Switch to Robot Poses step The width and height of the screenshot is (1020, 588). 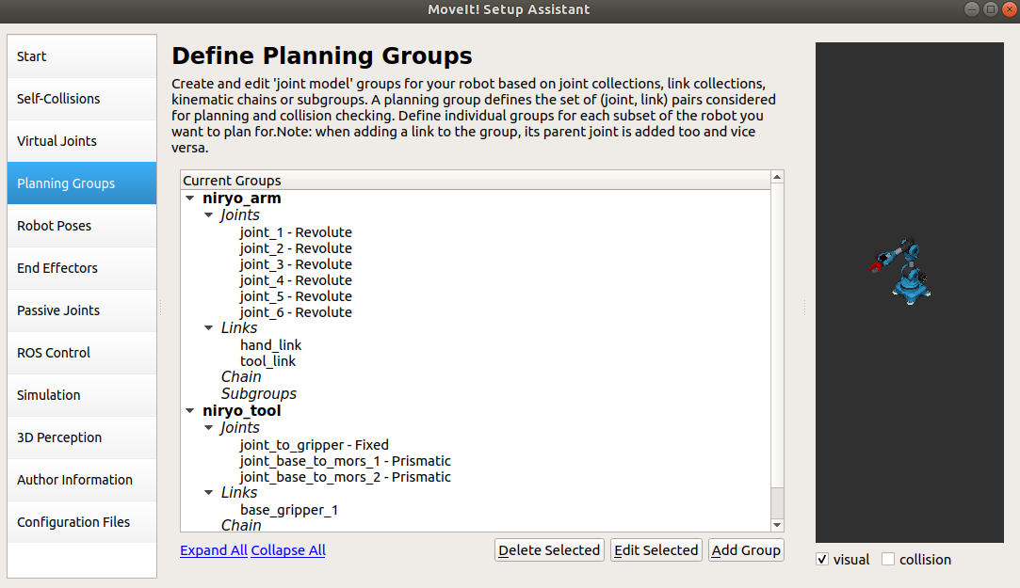click(x=82, y=226)
